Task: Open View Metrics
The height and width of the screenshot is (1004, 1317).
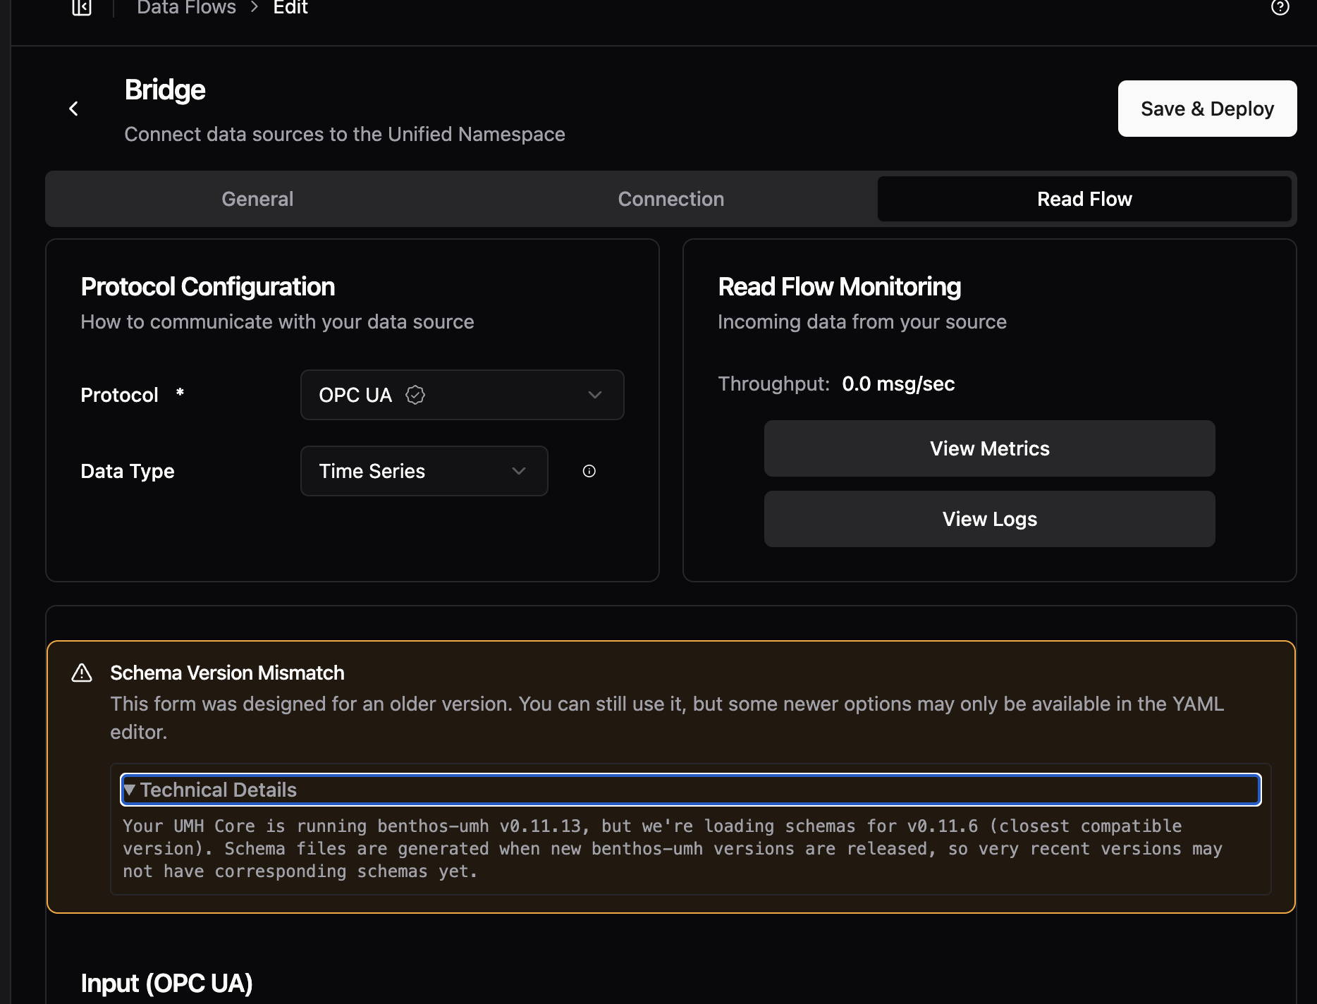Action: [x=989, y=448]
